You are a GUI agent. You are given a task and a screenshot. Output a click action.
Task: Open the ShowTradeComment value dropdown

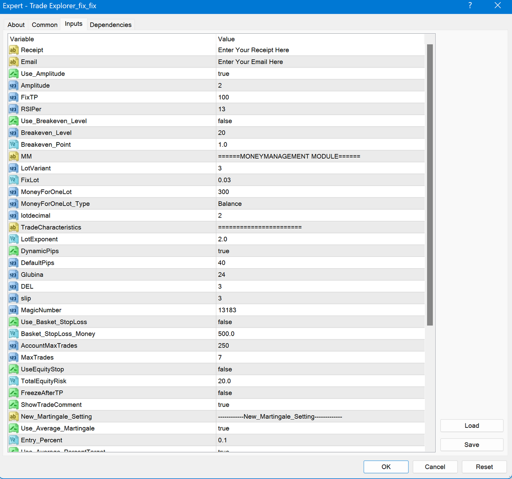click(x=320, y=405)
